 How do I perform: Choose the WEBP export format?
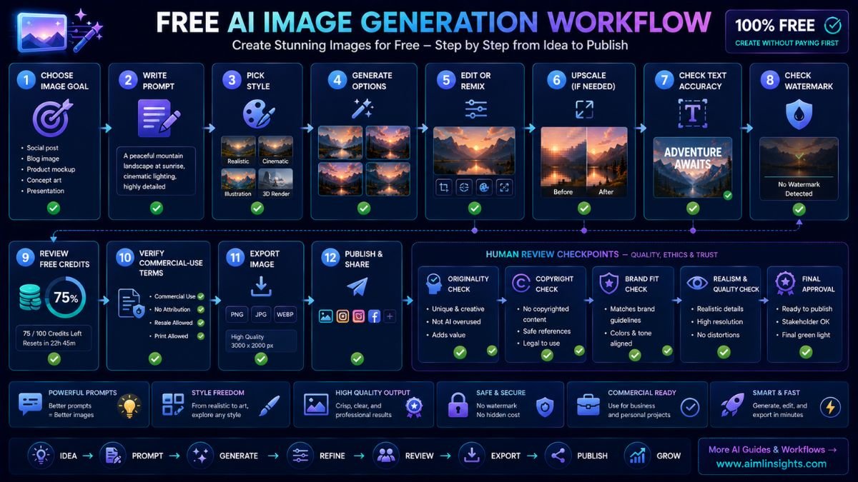tap(285, 314)
